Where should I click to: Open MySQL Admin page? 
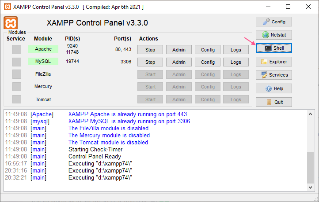pyautogui.click(x=179, y=62)
